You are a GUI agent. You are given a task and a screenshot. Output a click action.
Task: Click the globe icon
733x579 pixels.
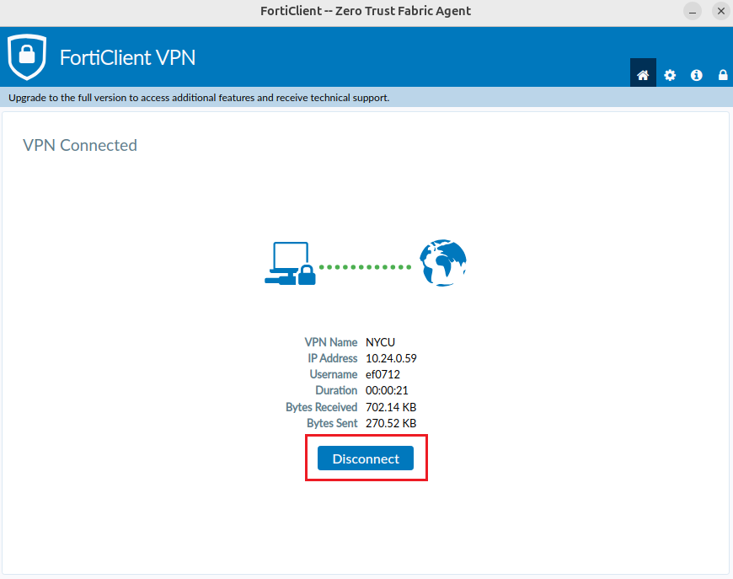pos(443,263)
